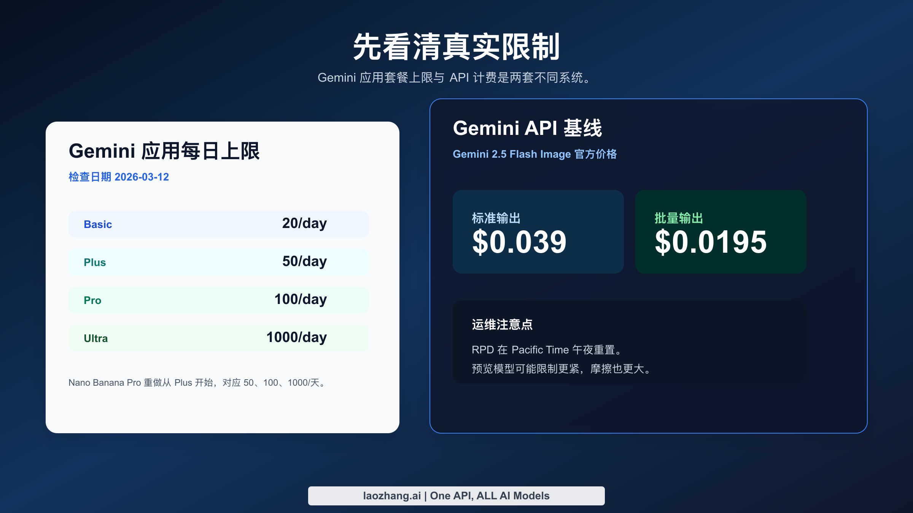Click the Gemini 2.5 Flash Image 官方价格 subtitle
Screen dimensions: 913x513
(536, 154)
